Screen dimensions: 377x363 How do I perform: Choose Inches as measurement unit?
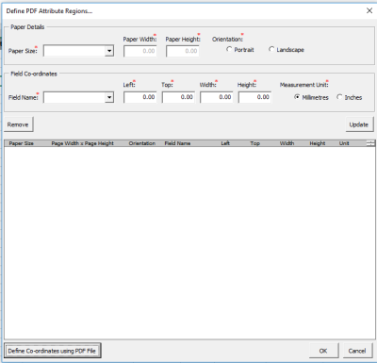coord(339,97)
